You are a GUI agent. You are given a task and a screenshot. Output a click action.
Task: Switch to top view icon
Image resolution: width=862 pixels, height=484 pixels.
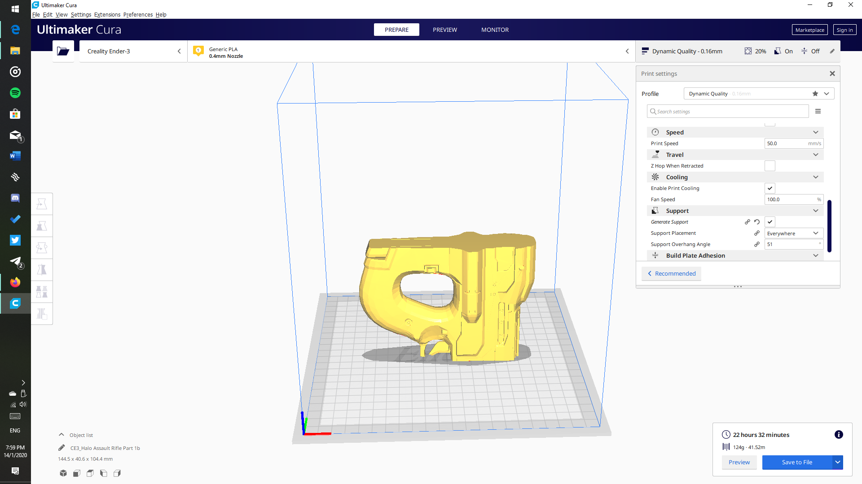(x=90, y=473)
